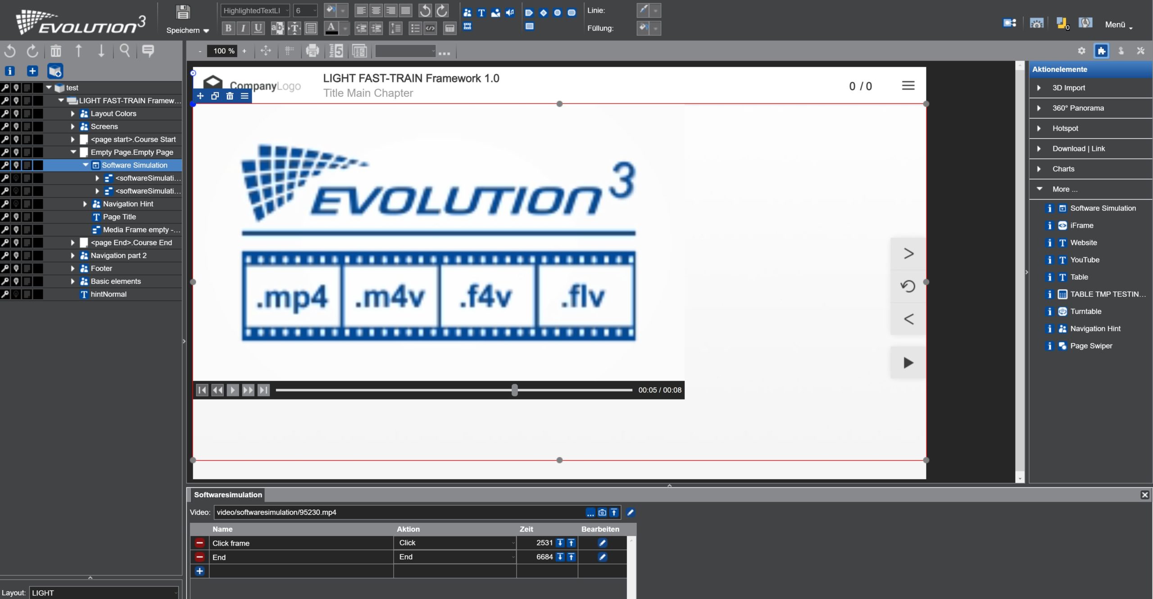Justify text alignment

[406, 10]
